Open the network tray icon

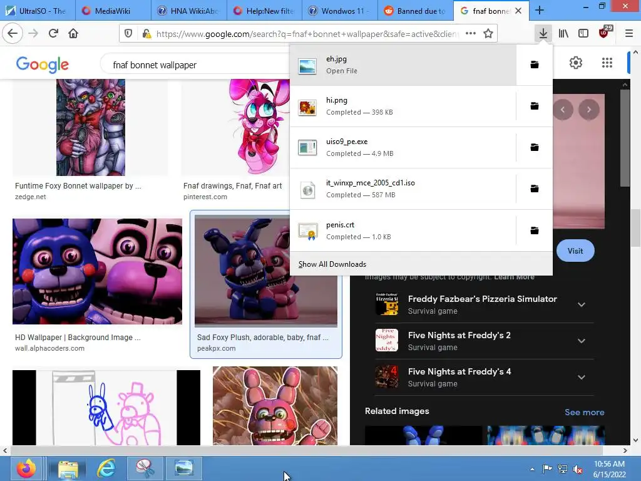point(563,469)
